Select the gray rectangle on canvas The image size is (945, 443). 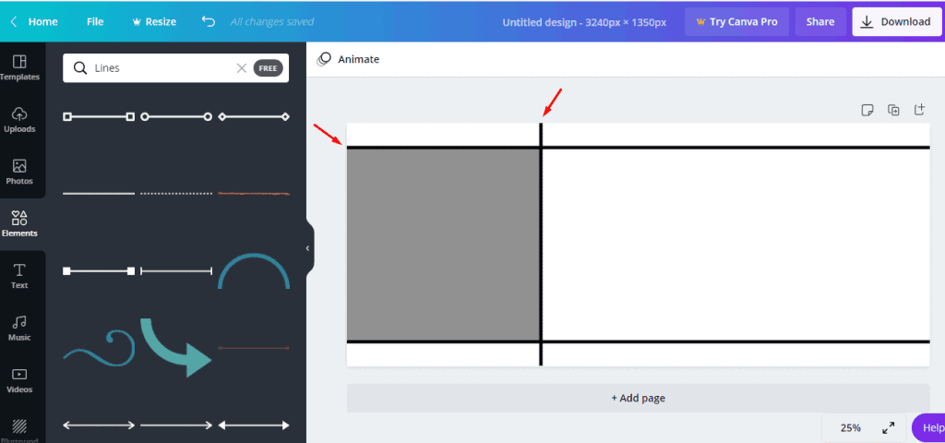coord(443,245)
